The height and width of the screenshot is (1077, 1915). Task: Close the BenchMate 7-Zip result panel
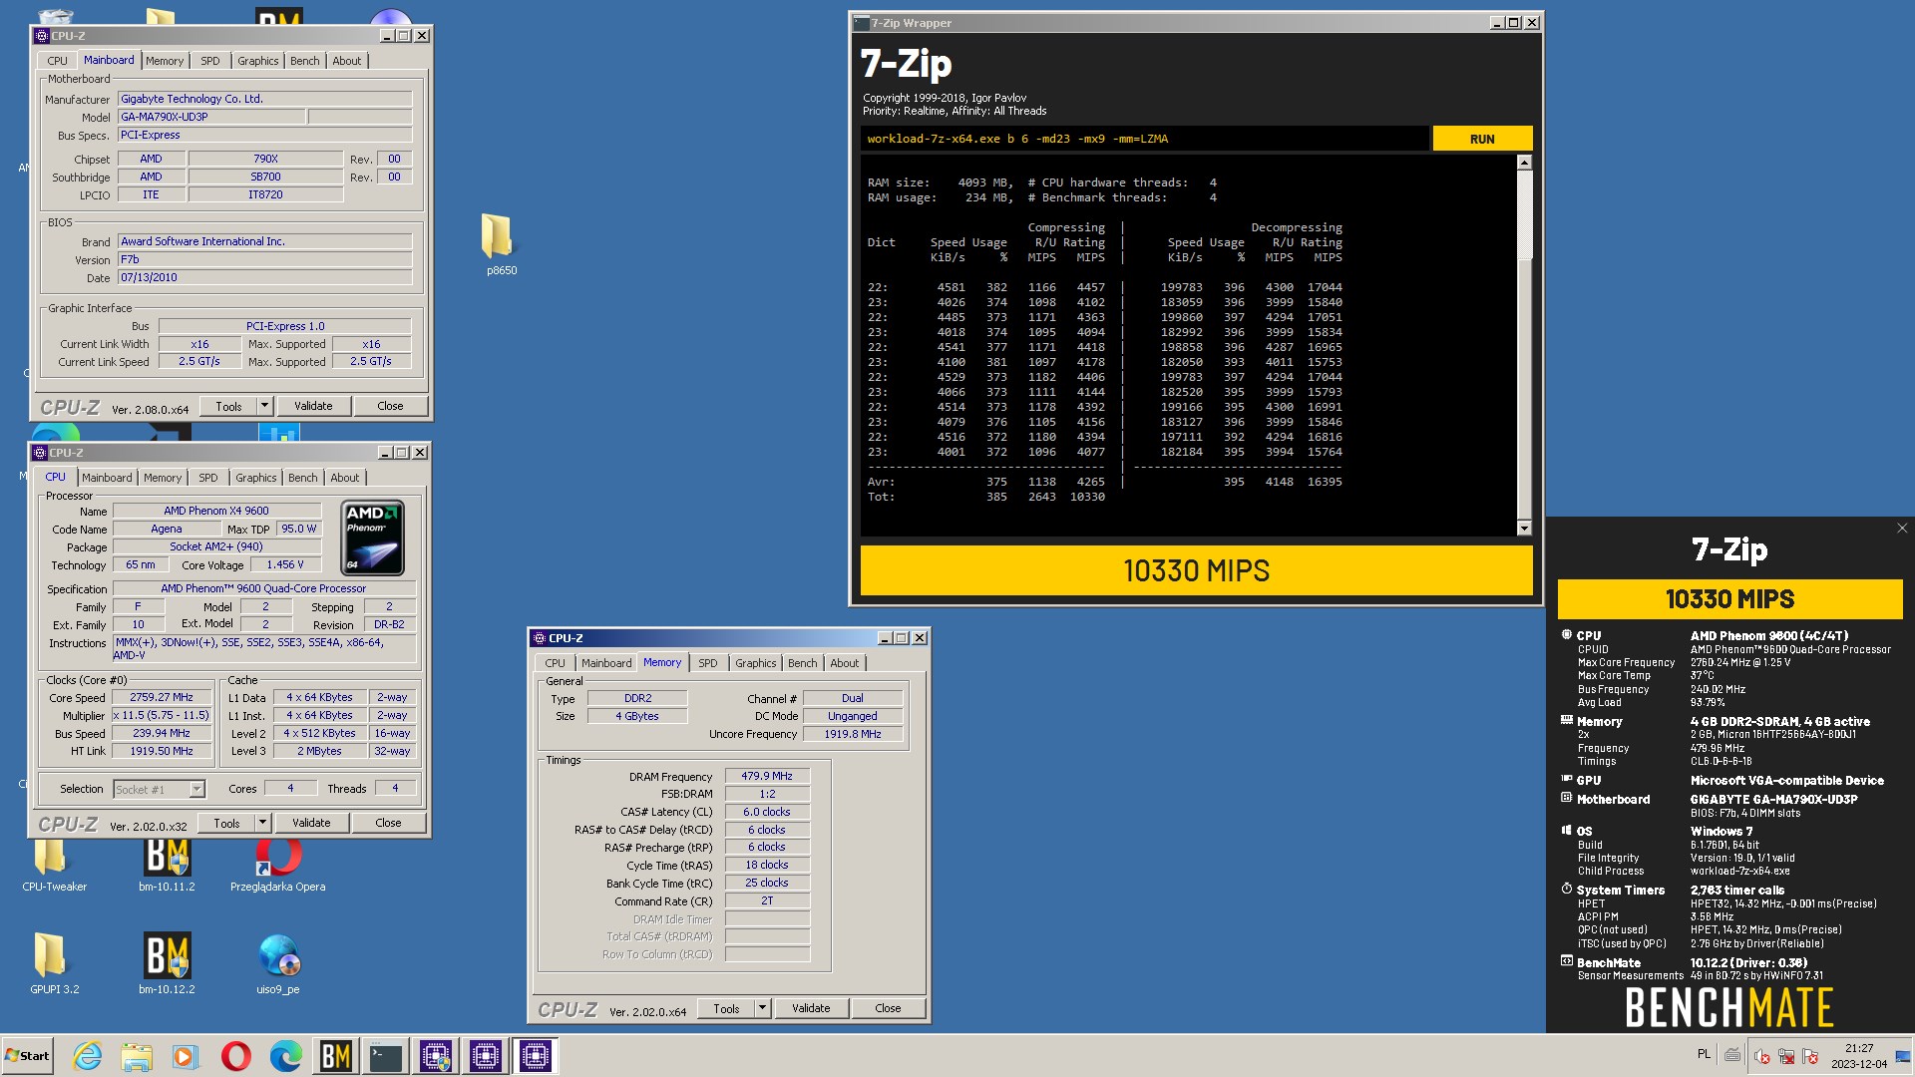click(1901, 529)
